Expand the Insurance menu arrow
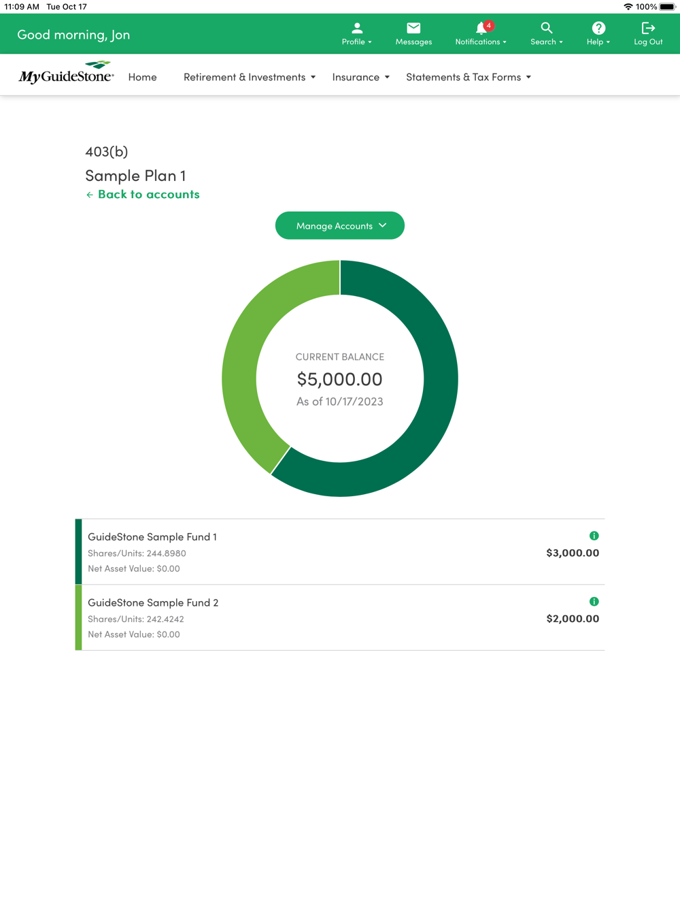 (x=387, y=78)
